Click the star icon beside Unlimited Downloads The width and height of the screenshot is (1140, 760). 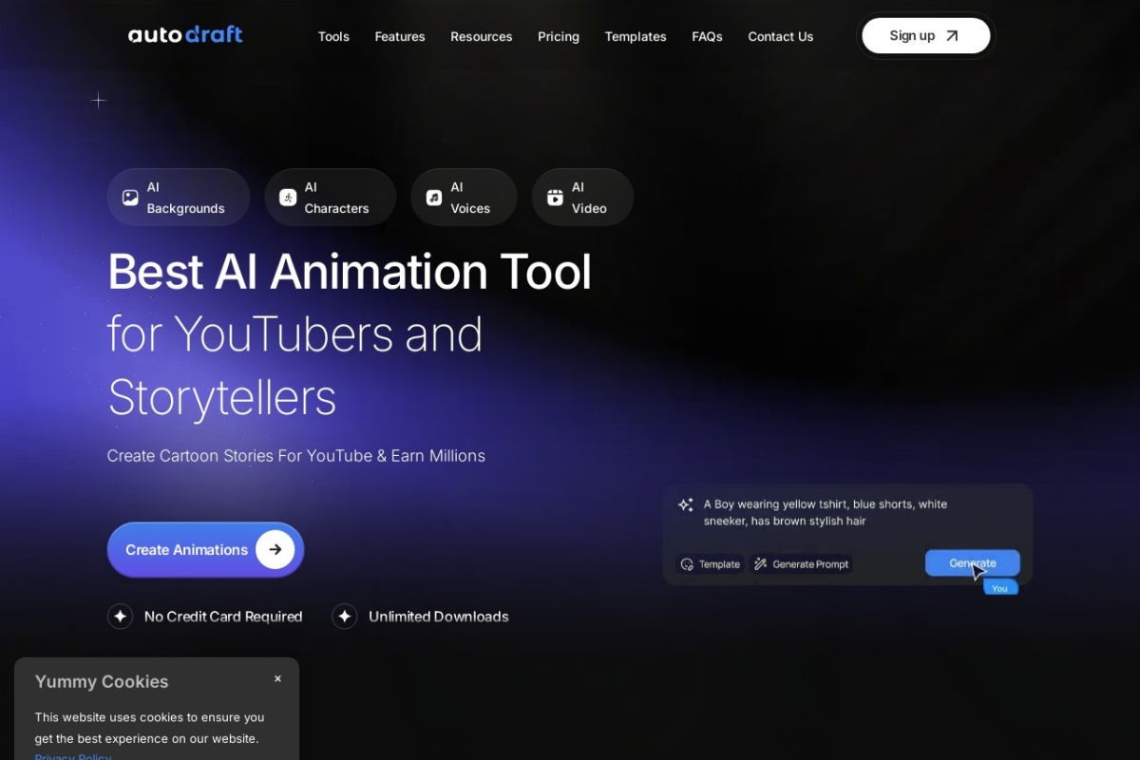345,617
